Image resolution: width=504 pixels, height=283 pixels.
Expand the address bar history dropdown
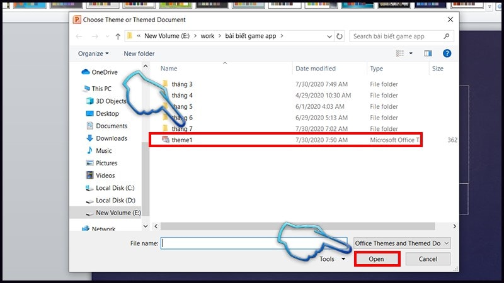pyautogui.click(x=329, y=36)
